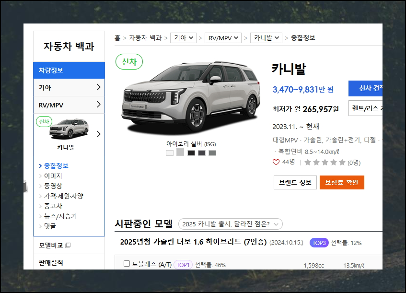Click the 렌트/리스 button
The image size is (406, 293).
(x=365, y=108)
